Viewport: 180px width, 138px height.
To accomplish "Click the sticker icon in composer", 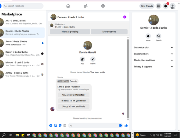I will [x=60, y=125].
